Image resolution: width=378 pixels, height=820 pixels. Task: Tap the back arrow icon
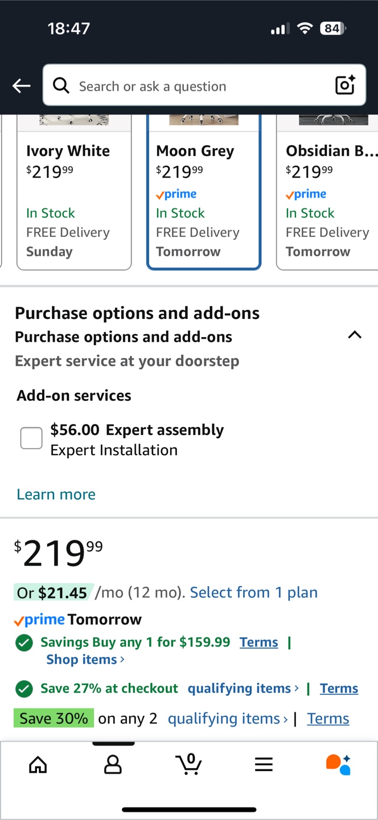point(22,86)
